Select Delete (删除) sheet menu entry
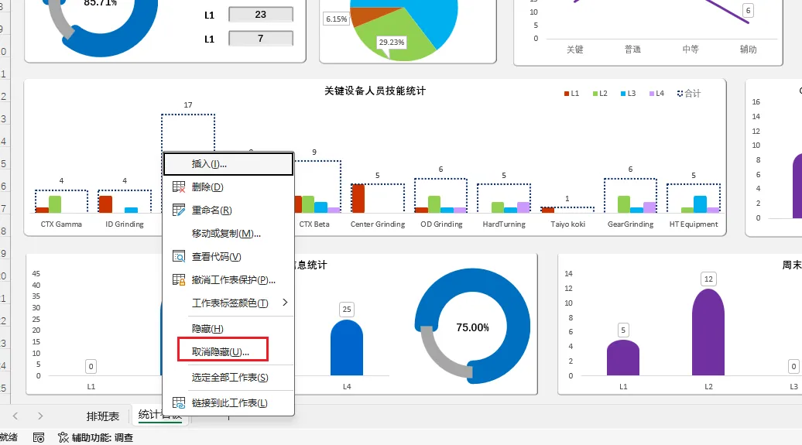Image resolution: width=802 pixels, height=445 pixels. coord(228,187)
